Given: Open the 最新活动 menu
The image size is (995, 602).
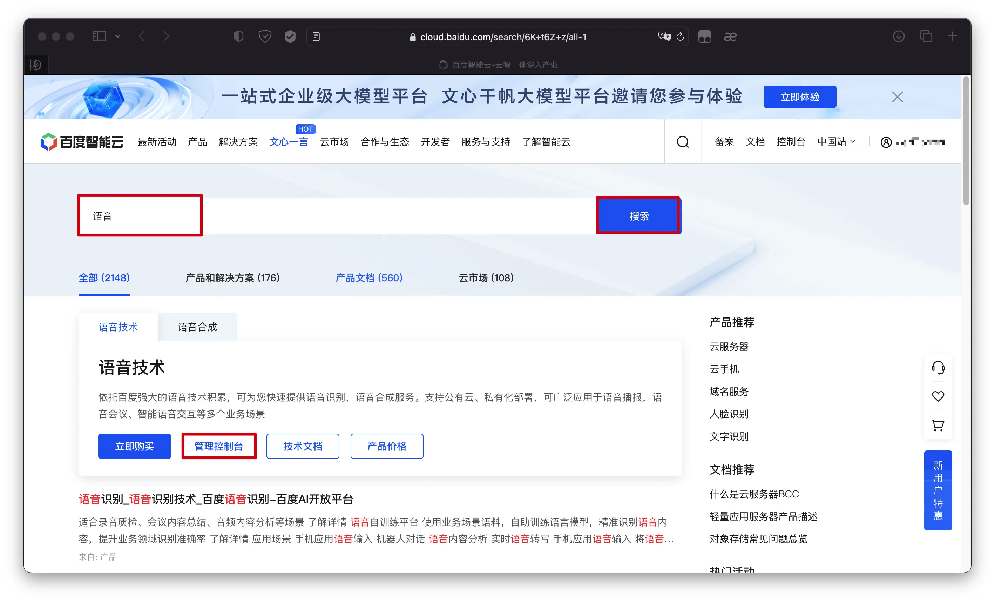Looking at the screenshot, I should [x=157, y=142].
